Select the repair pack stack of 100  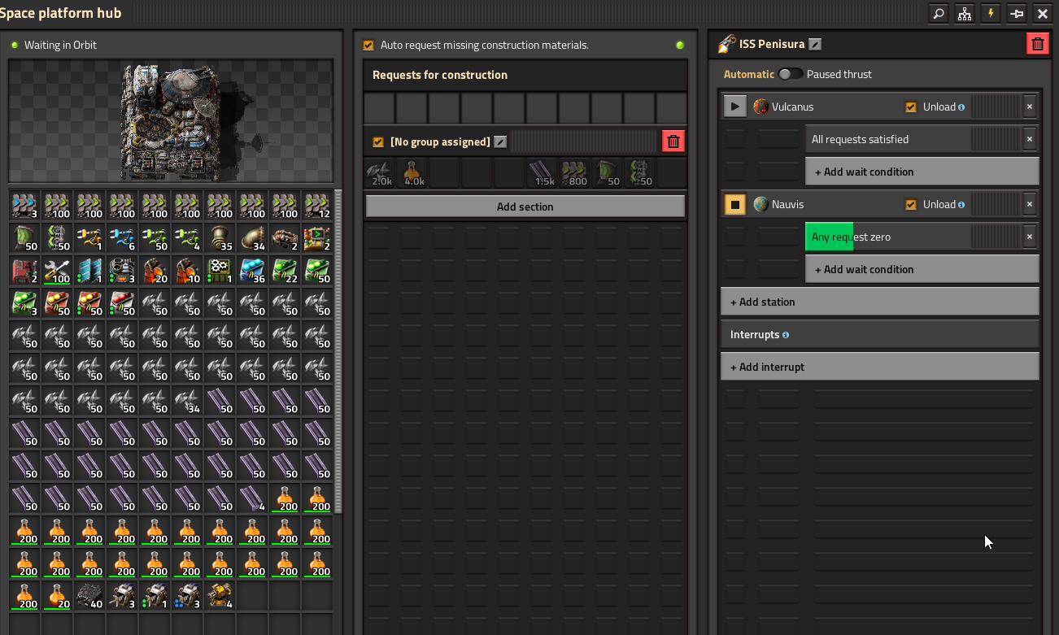(x=57, y=271)
